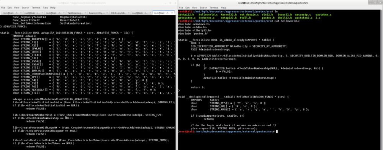Open View menu in right terminal window
The height and width of the screenshot is (150, 383).
click(195, 8)
